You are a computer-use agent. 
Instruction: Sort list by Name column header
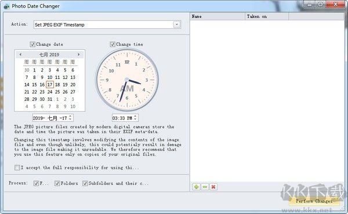217,16
